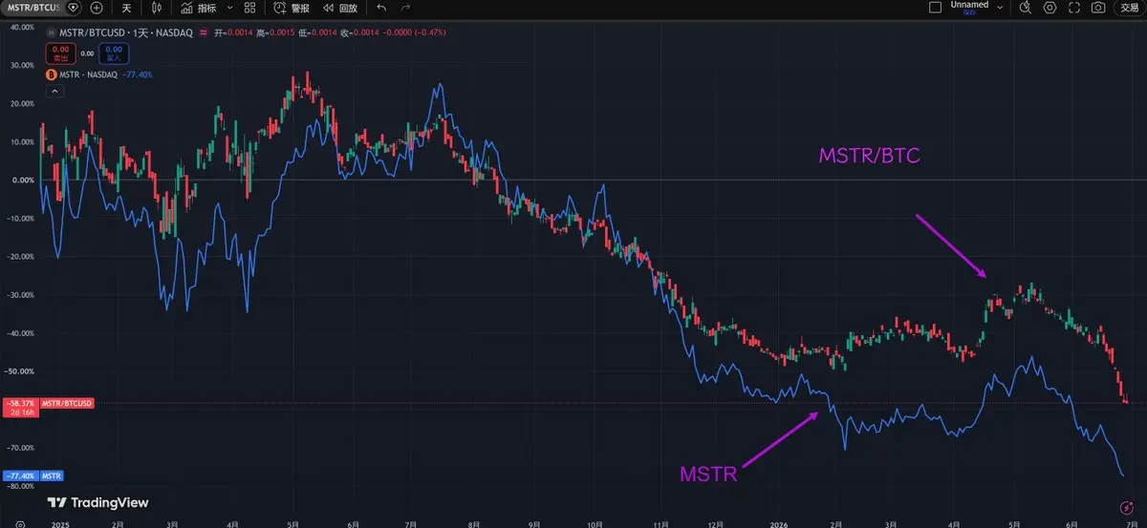Add a compare symbol with plus icon
The height and width of the screenshot is (528, 1147).
(x=97, y=8)
